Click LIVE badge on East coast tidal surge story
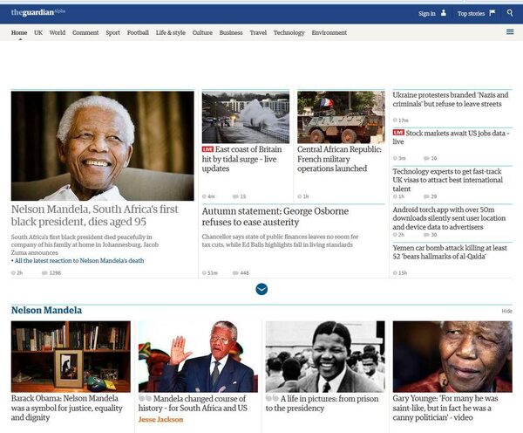The width and height of the screenshot is (523, 433). click(x=207, y=149)
